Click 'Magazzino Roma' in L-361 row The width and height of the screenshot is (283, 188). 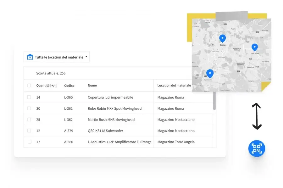(171, 109)
